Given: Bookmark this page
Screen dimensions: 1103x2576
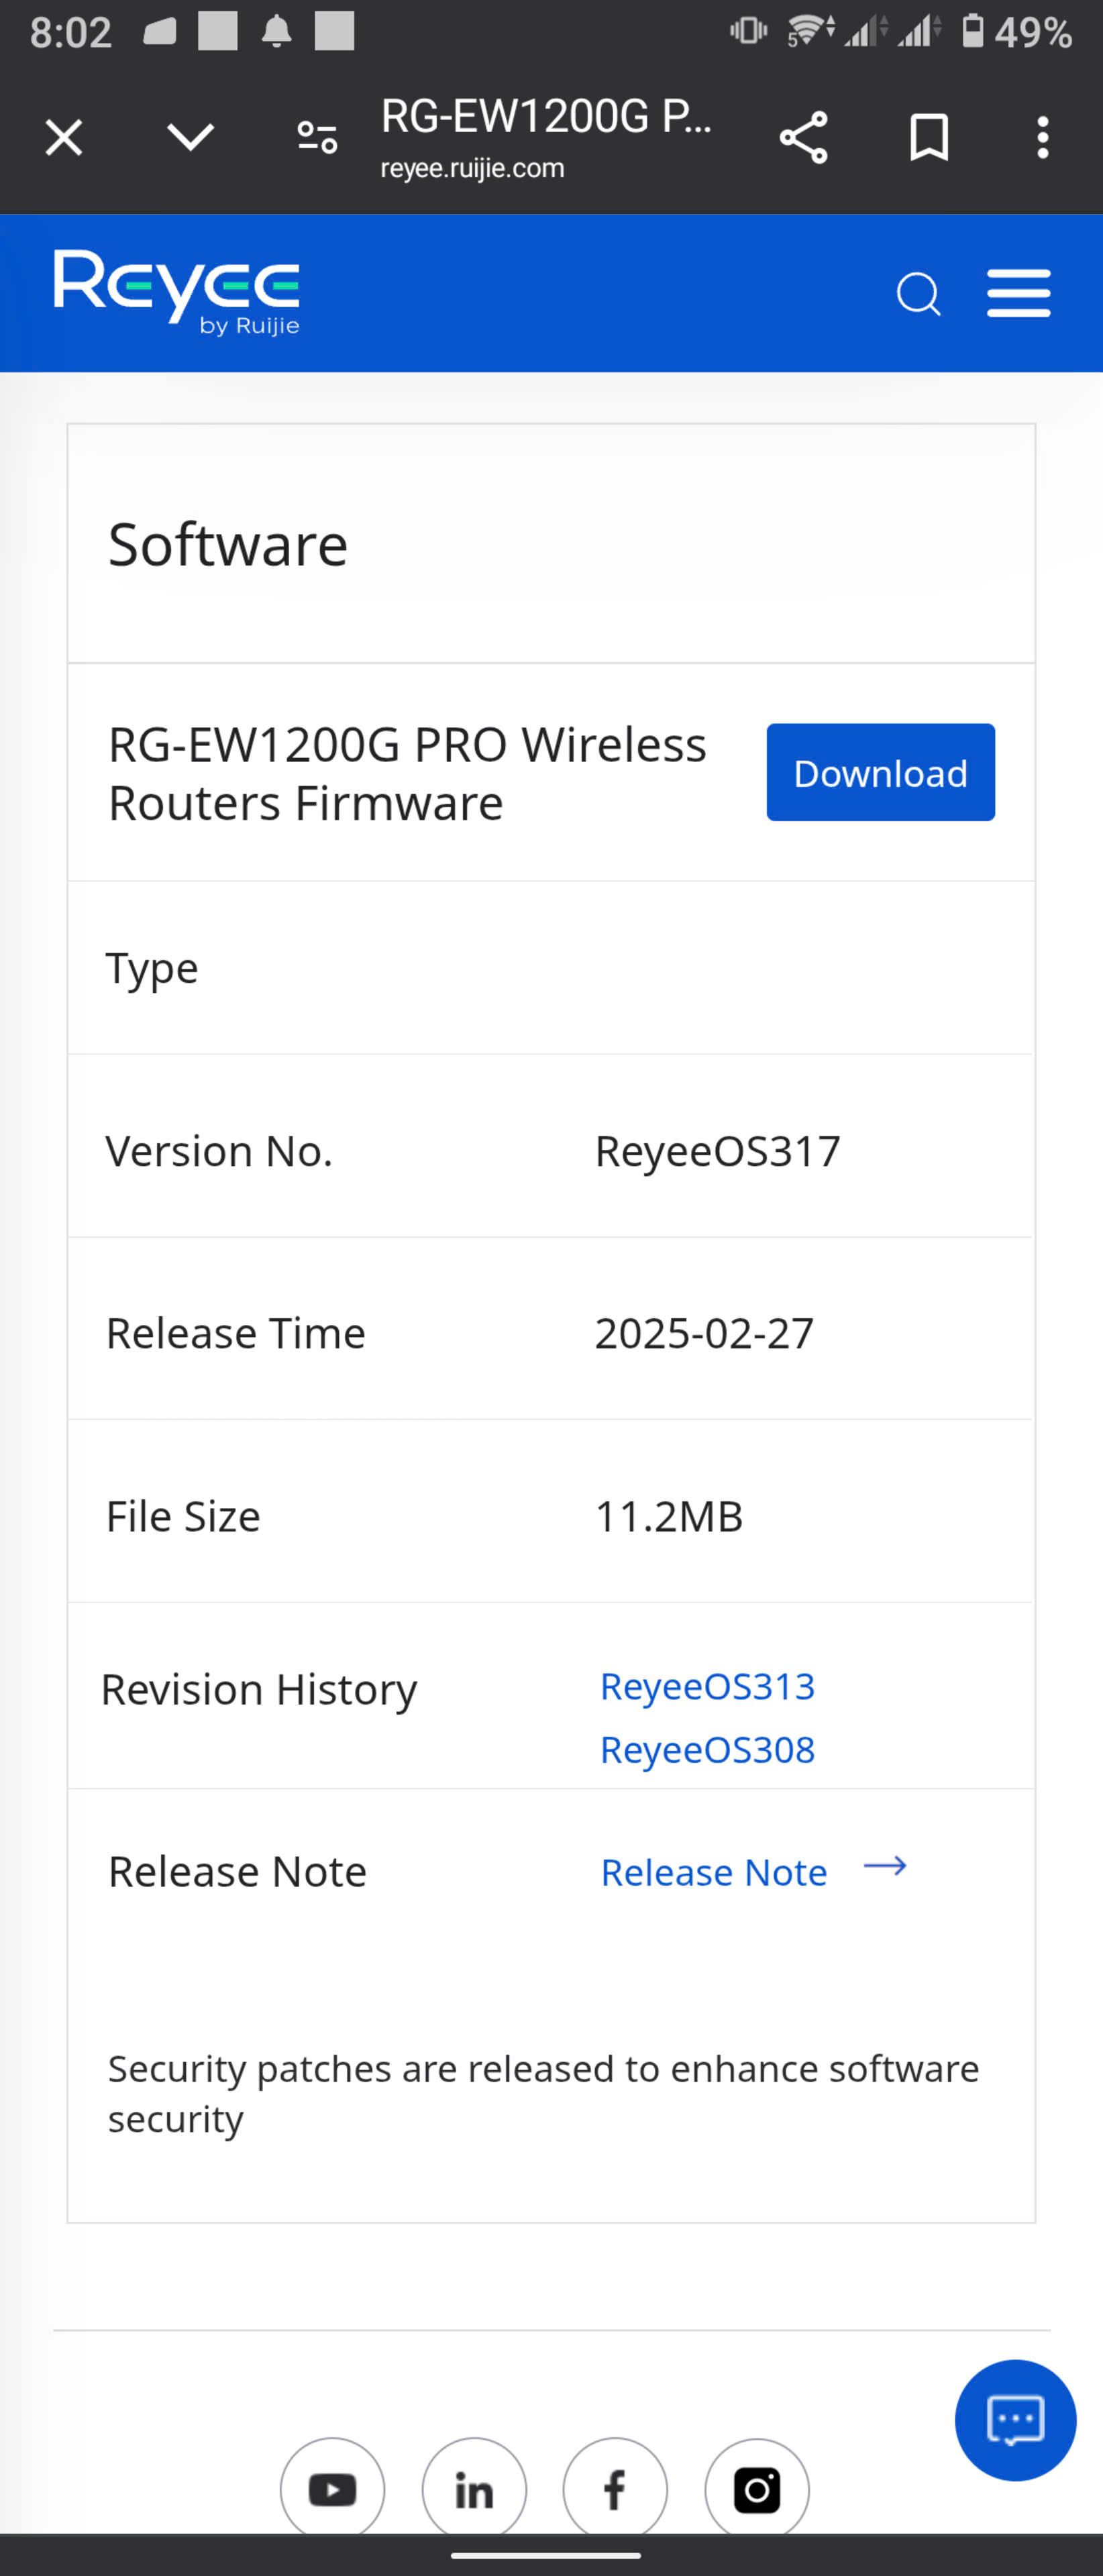Looking at the screenshot, I should (929, 137).
